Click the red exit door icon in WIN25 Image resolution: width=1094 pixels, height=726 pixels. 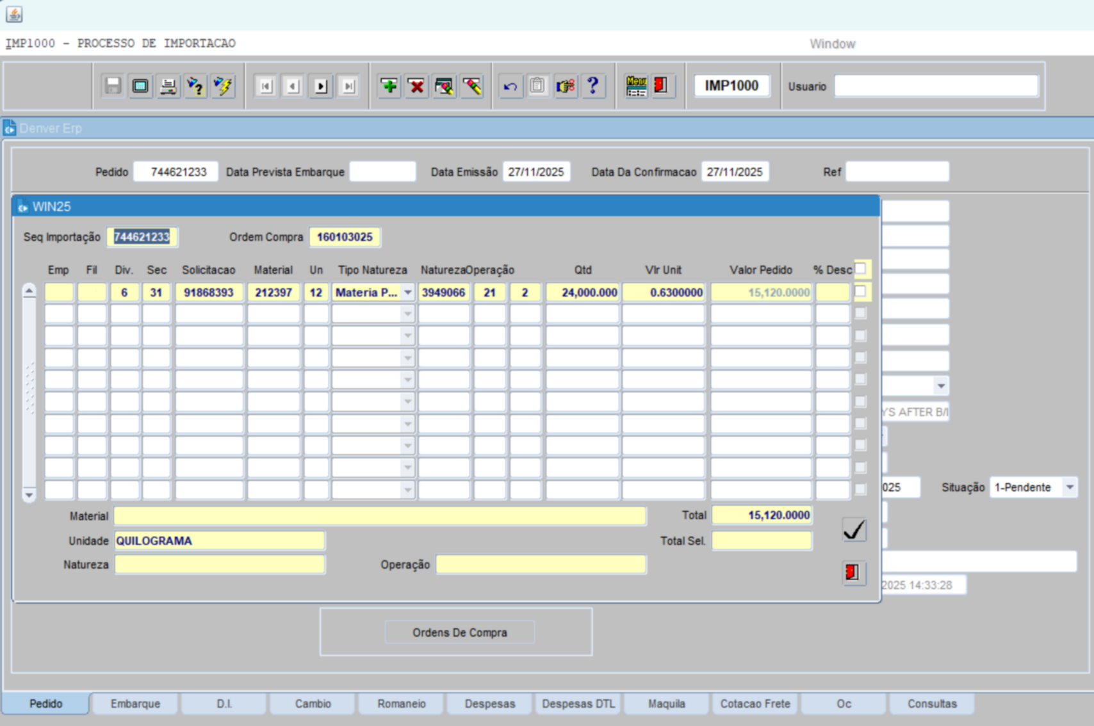pos(853,572)
